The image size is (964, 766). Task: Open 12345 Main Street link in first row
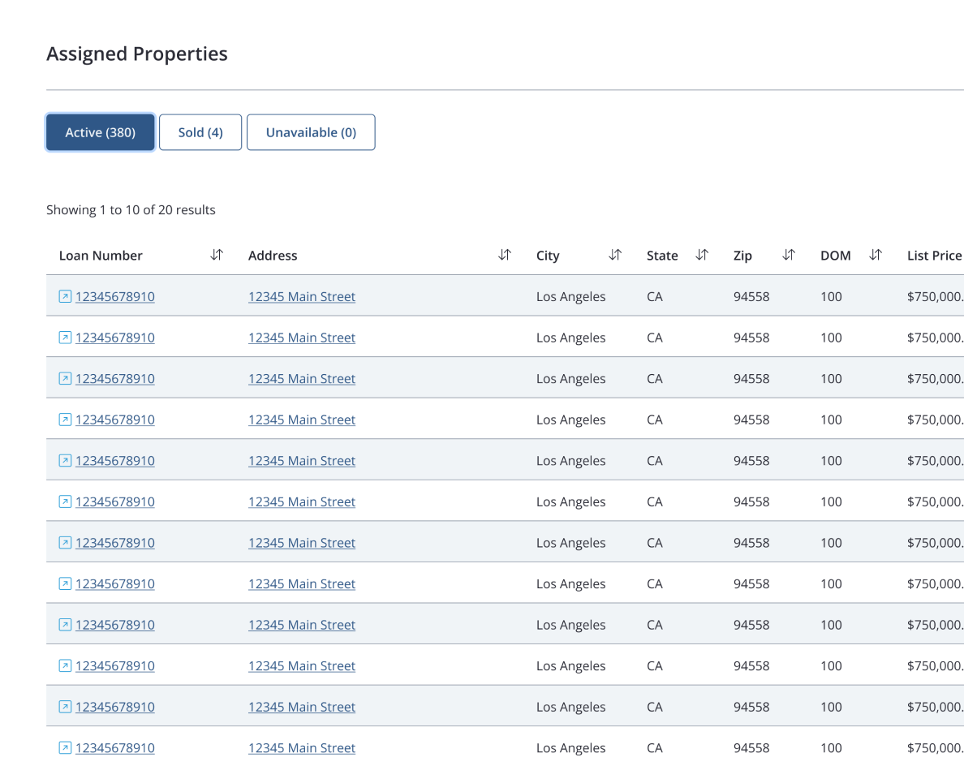(302, 296)
